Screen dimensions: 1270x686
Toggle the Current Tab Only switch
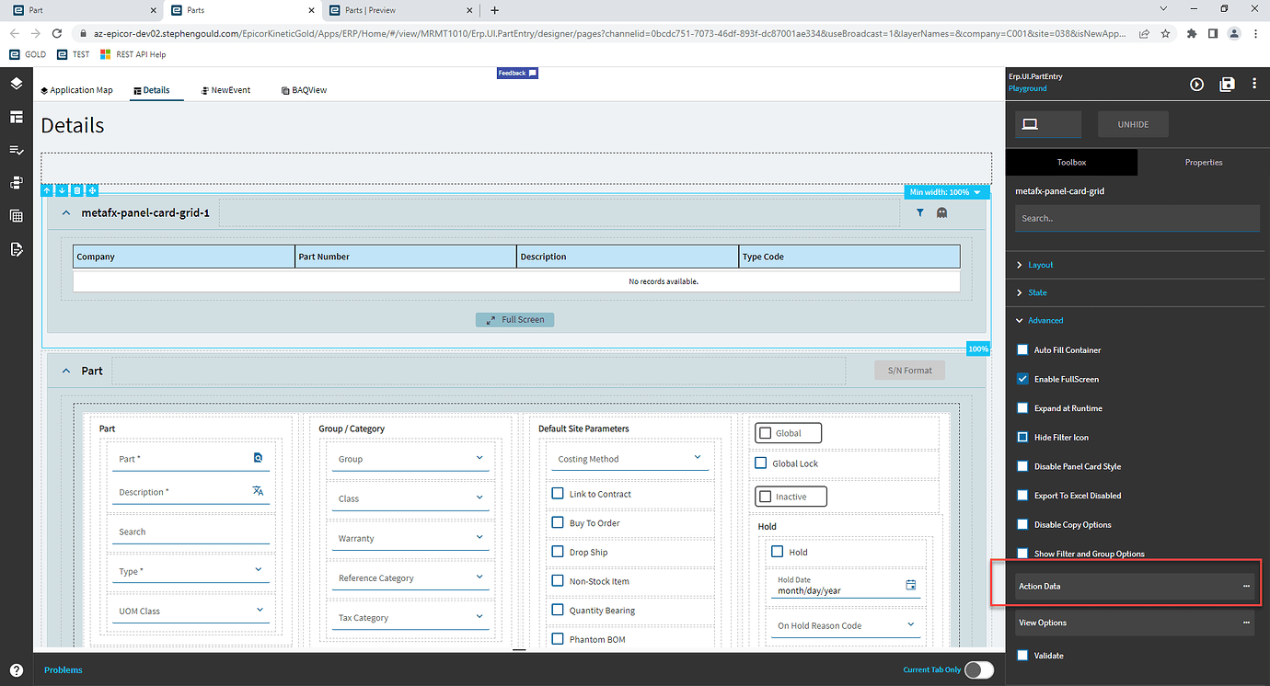(x=978, y=670)
